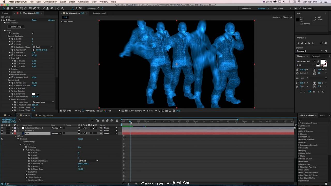The height and width of the screenshot is (186, 331).
Task: Expand the Shape Options group in Effect Controls
Action: click(x=10, y=72)
